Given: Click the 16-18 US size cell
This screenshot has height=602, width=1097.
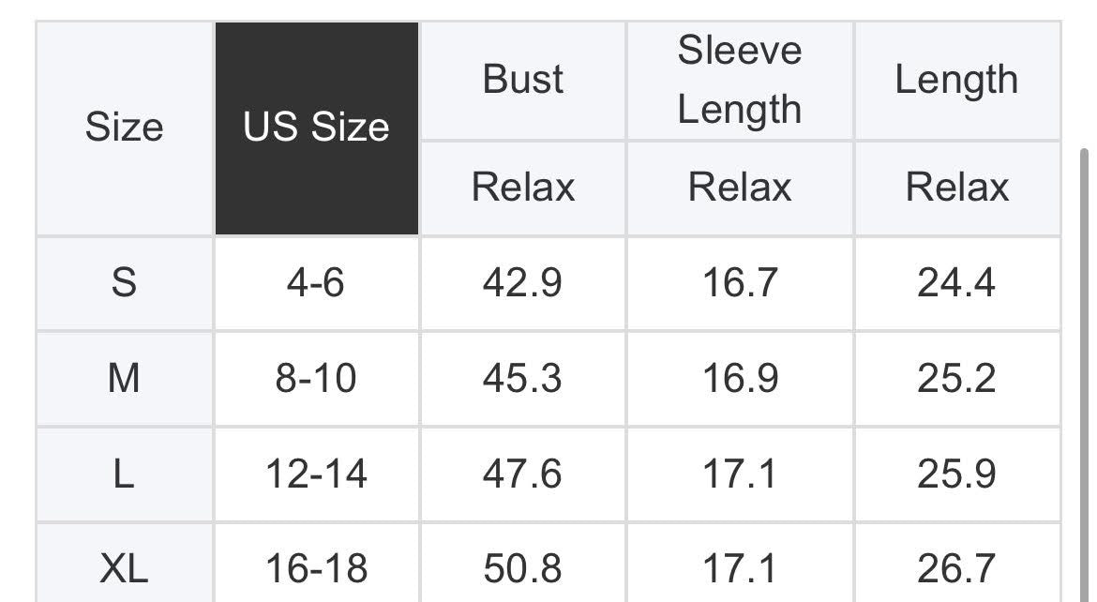Looking at the screenshot, I should [x=316, y=568].
